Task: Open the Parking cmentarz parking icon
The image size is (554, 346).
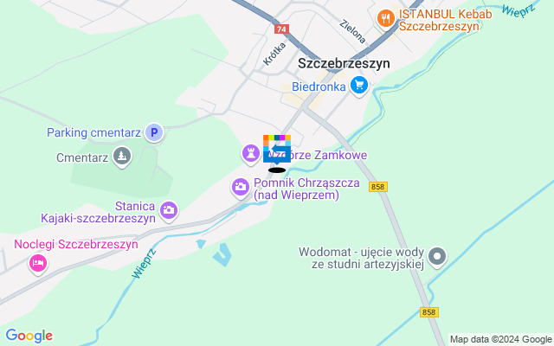Action: [x=154, y=132]
